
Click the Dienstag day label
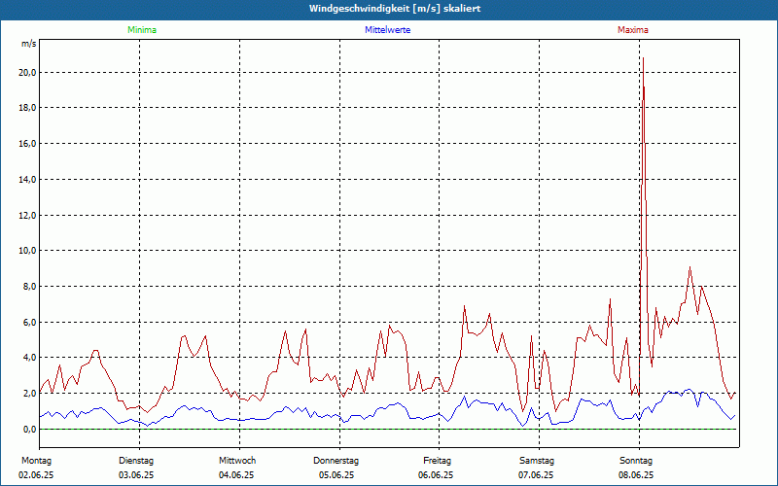coord(136,461)
